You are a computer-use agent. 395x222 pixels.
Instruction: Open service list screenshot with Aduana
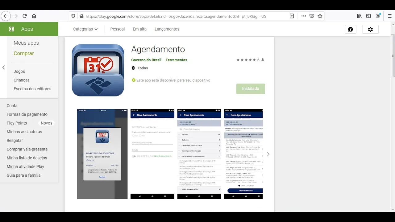click(x=199, y=154)
